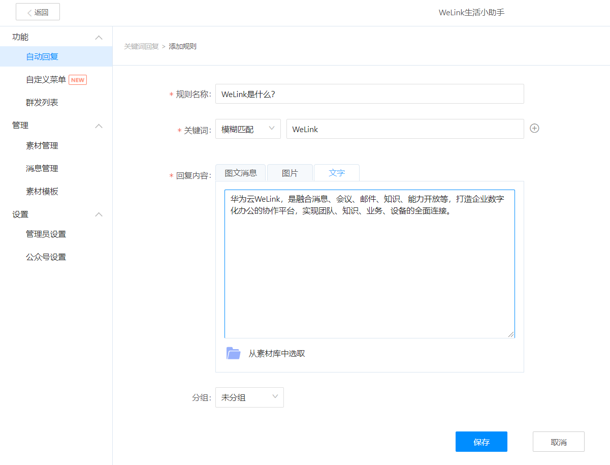Click the 规则名称 input field
The image size is (610, 465).
(369, 94)
